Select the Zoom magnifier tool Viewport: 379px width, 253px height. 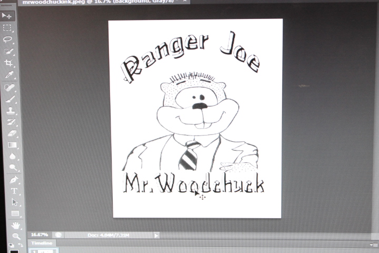point(16,236)
